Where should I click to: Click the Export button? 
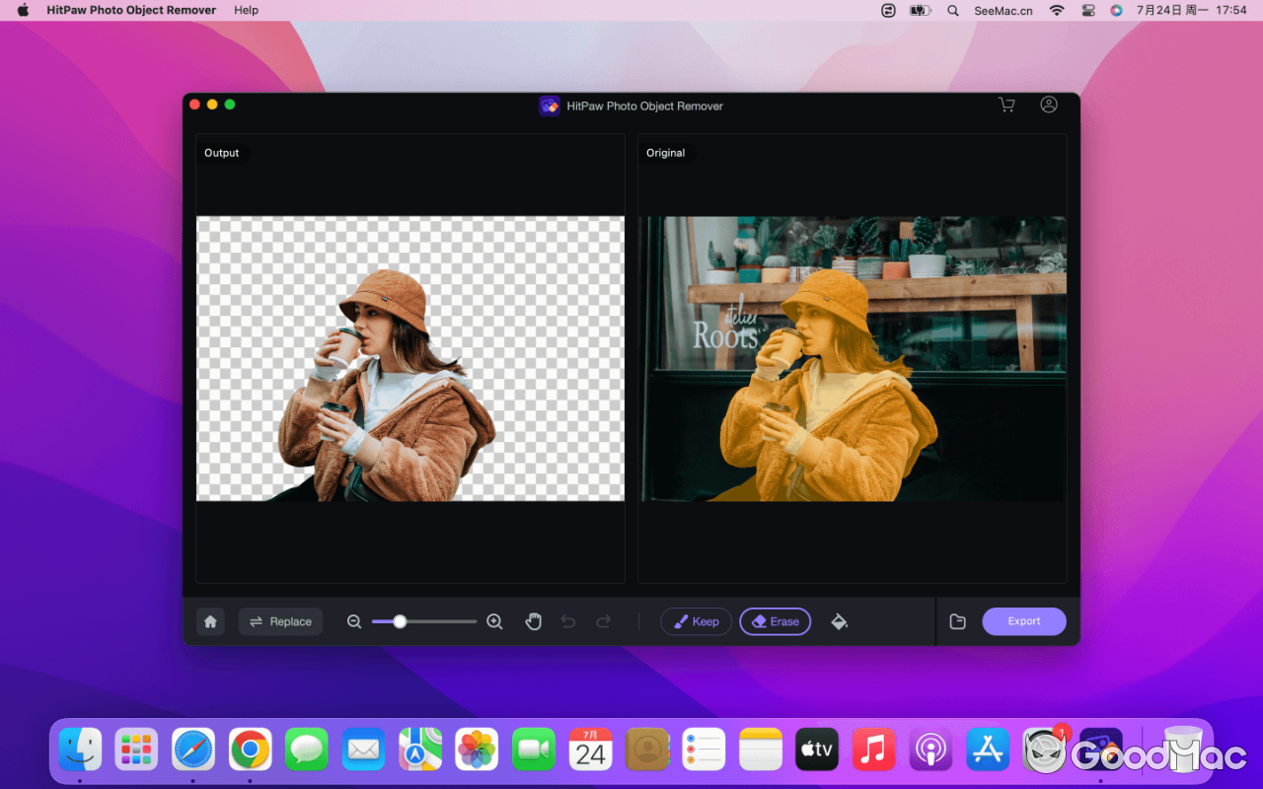point(1024,621)
